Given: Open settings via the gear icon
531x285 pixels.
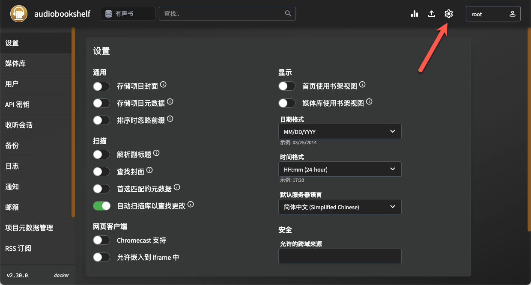Looking at the screenshot, I should click(449, 14).
